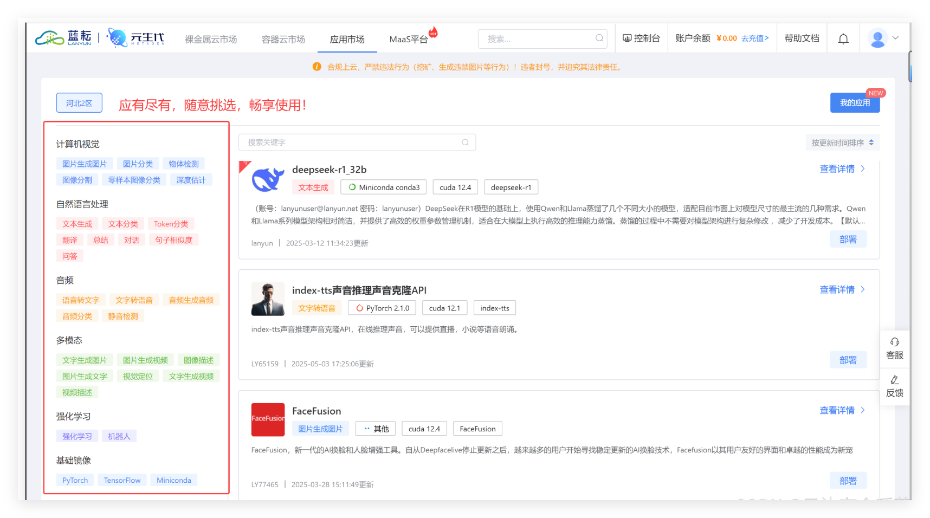Filter by 图片分类 tag

point(138,164)
